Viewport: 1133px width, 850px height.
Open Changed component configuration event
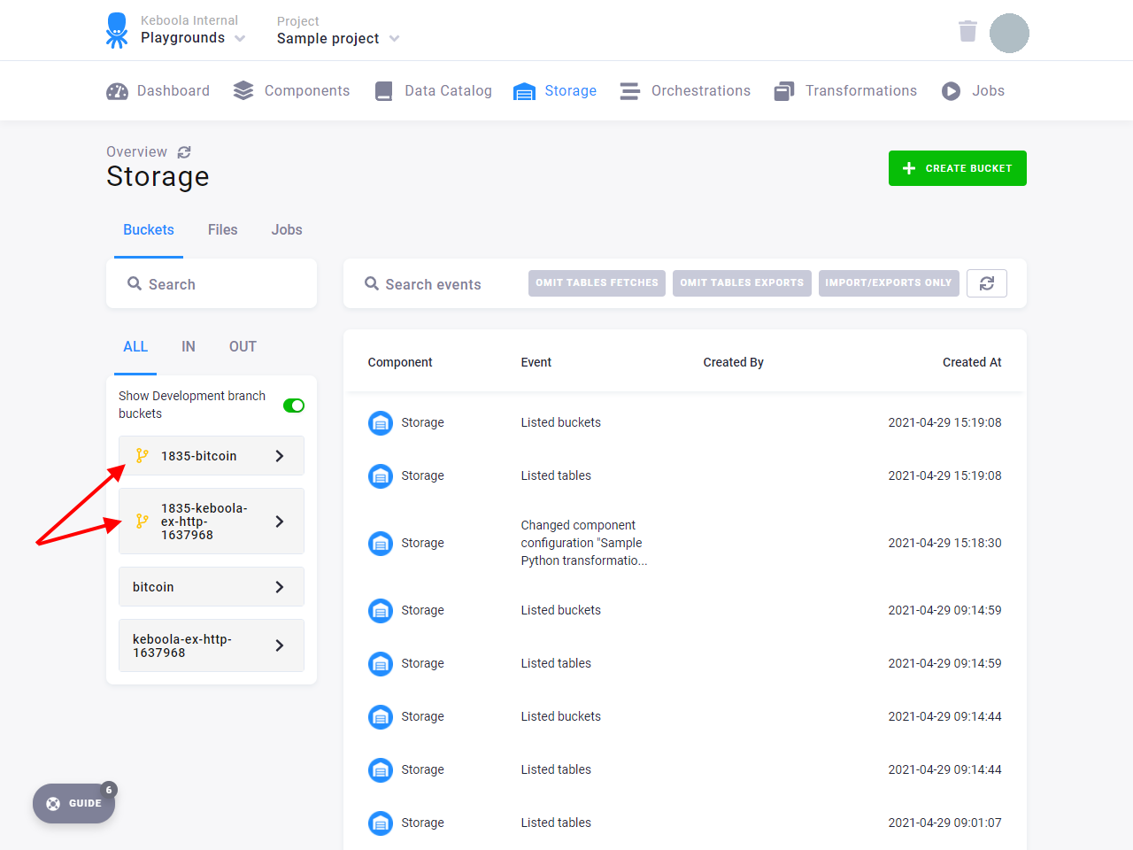pos(584,543)
